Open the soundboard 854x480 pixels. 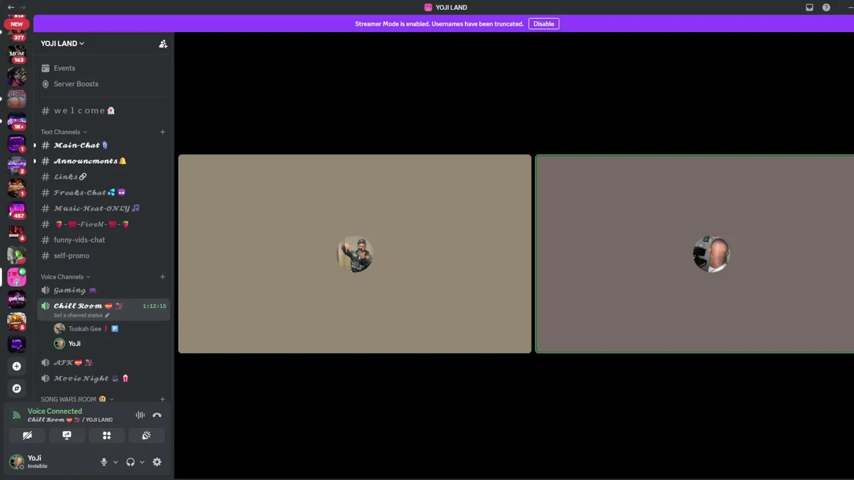[x=146, y=435]
